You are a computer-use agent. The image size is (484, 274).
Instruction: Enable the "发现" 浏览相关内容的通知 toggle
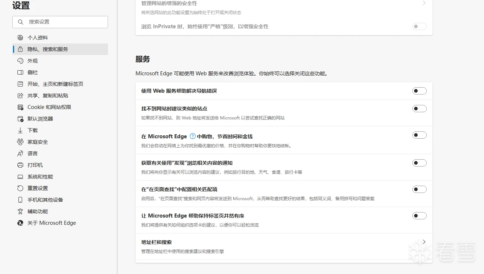point(420,163)
